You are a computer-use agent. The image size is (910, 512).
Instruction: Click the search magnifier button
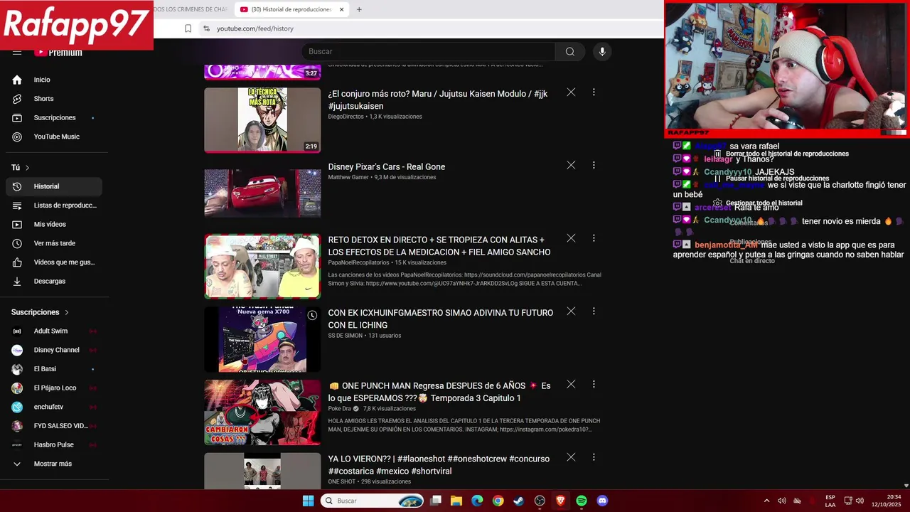569,51
